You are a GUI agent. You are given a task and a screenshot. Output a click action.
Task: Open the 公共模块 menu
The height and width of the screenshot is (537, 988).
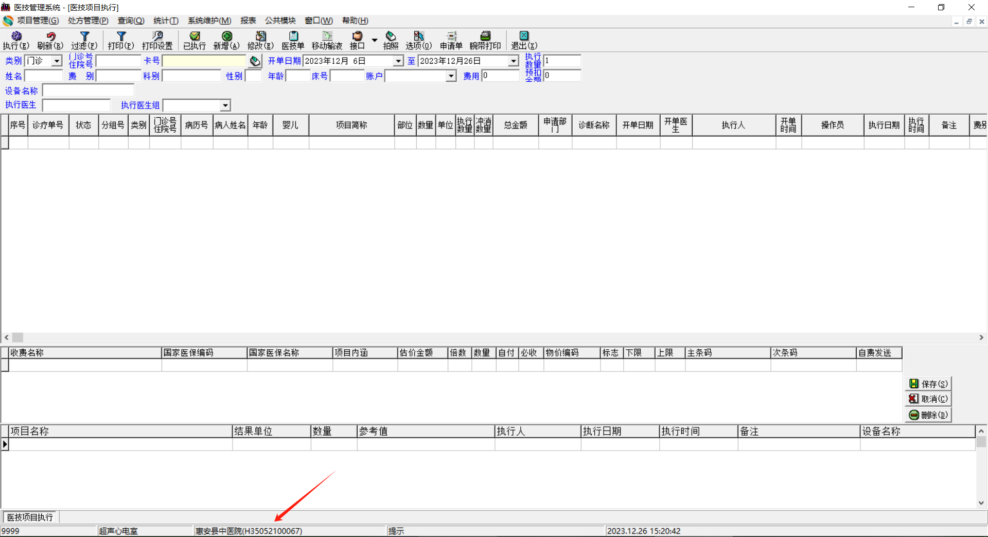pyautogui.click(x=280, y=21)
